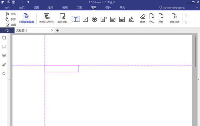Collapse the ribbon with chevron arrow

tap(197, 8)
